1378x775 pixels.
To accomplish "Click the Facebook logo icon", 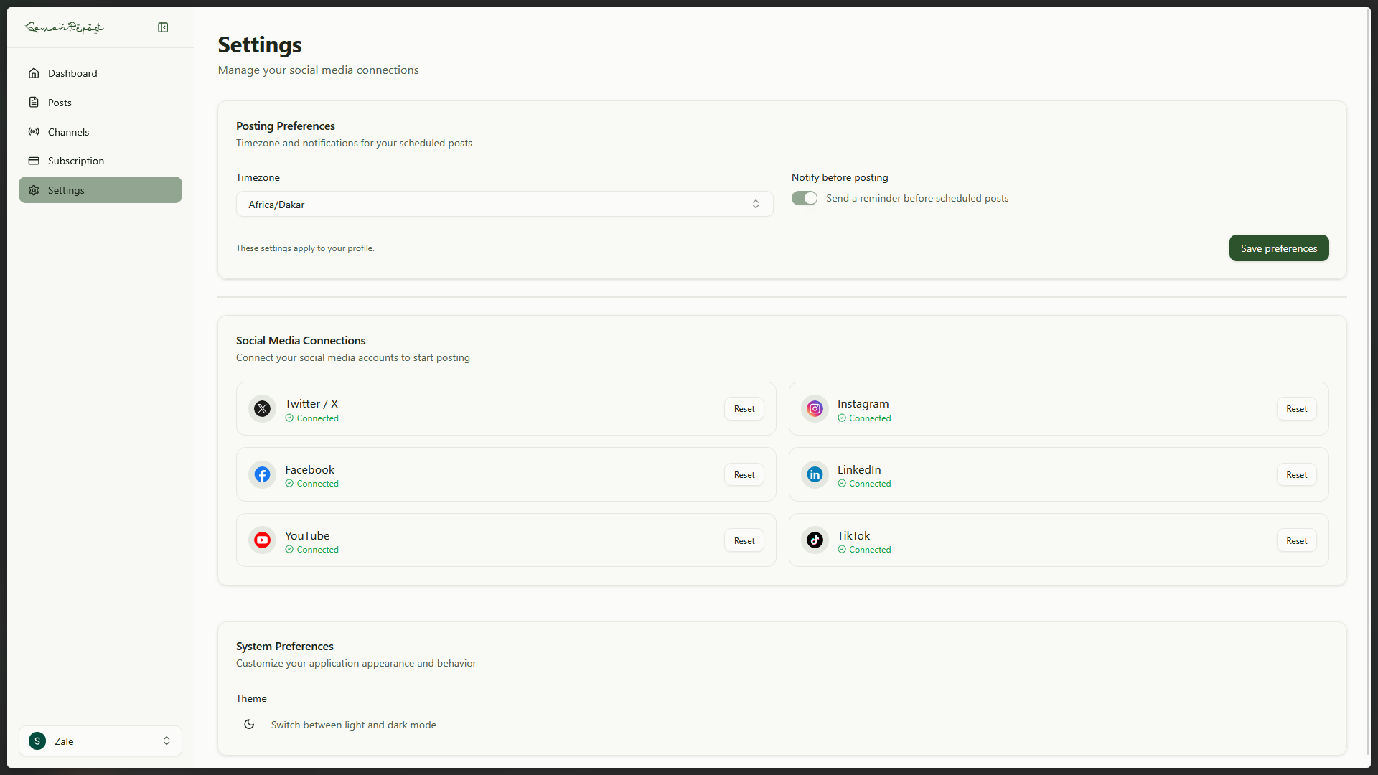I will pos(262,475).
